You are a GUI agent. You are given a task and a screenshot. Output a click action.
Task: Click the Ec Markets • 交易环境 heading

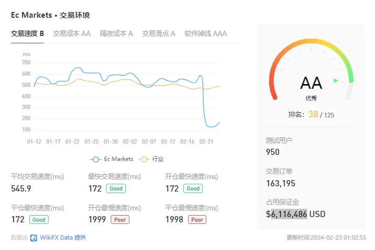click(x=50, y=15)
